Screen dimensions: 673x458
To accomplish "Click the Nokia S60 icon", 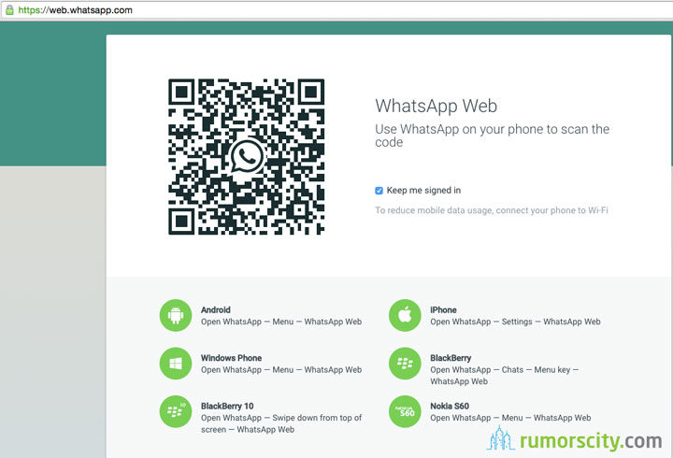I will tap(405, 411).
